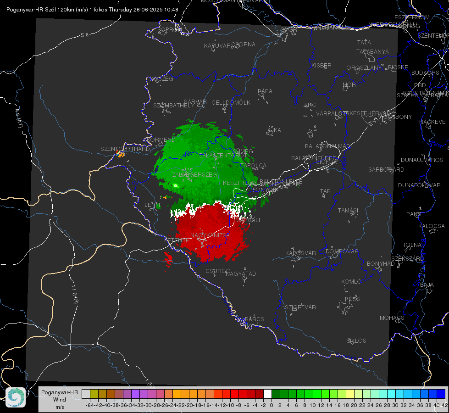Click the swirl logo icon beside the legend

16,397
